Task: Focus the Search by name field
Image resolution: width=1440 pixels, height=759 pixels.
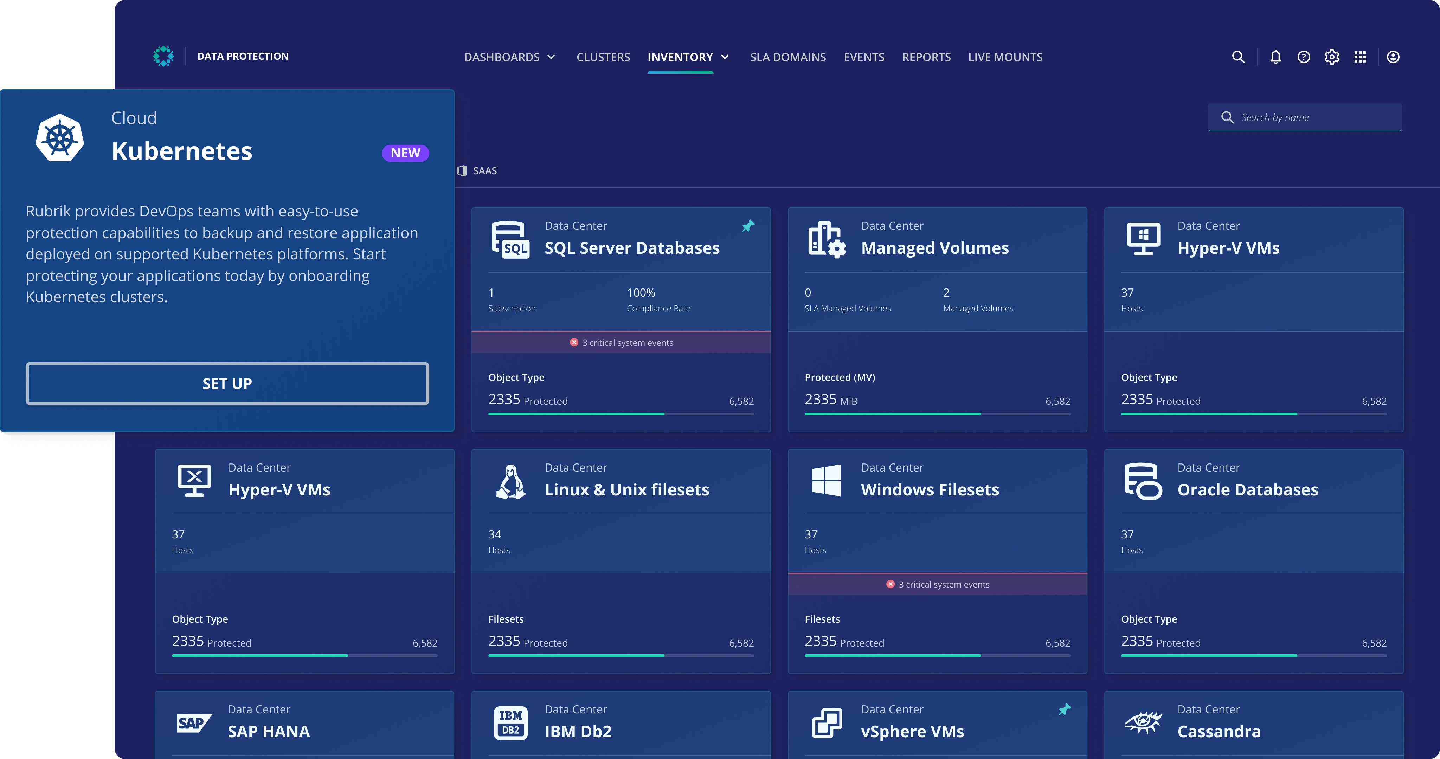Action: pyautogui.click(x=1305, y=117)
